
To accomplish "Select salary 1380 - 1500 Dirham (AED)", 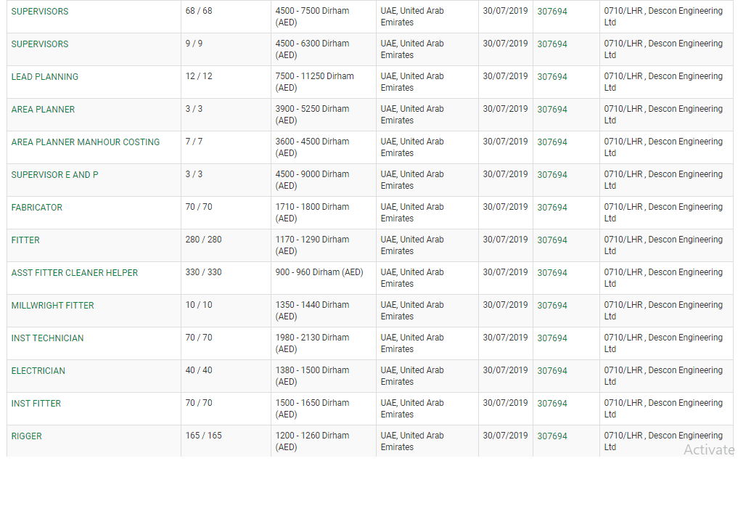I will pos(312,376).
